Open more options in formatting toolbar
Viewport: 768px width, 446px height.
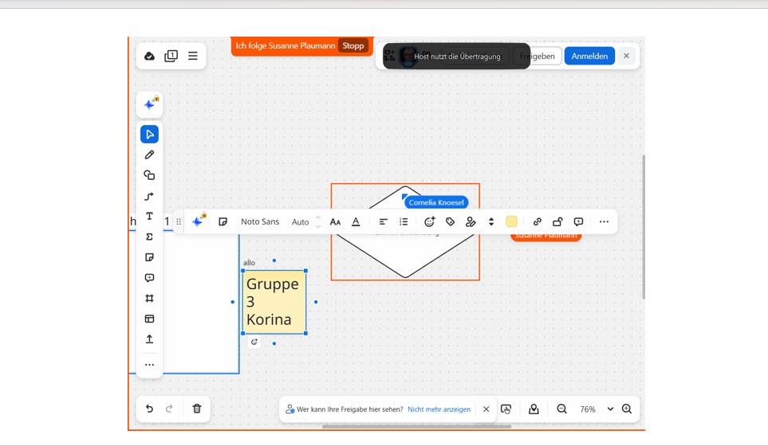coord(604,221)
